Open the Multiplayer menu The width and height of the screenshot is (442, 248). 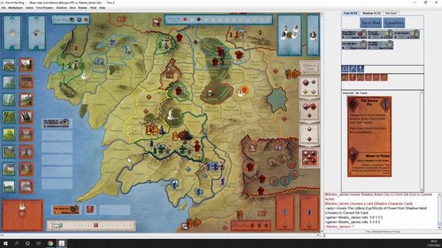tap(15, 8)
